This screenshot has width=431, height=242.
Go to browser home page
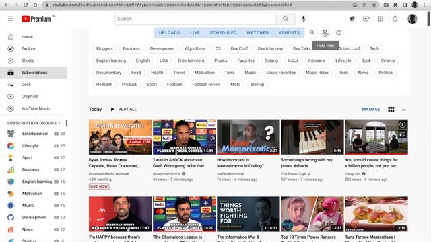35,5
